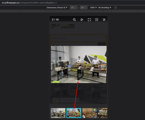The width and height of the screenshot is (145, 120).
Task: Advance to the next gallery image
Action: point(103,61)
